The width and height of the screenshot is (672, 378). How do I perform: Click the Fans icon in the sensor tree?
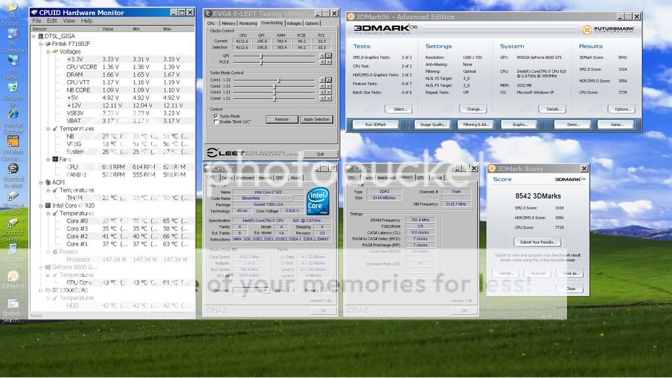pos(55,159)
